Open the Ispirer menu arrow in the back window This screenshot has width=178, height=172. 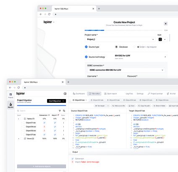point(54,22)
